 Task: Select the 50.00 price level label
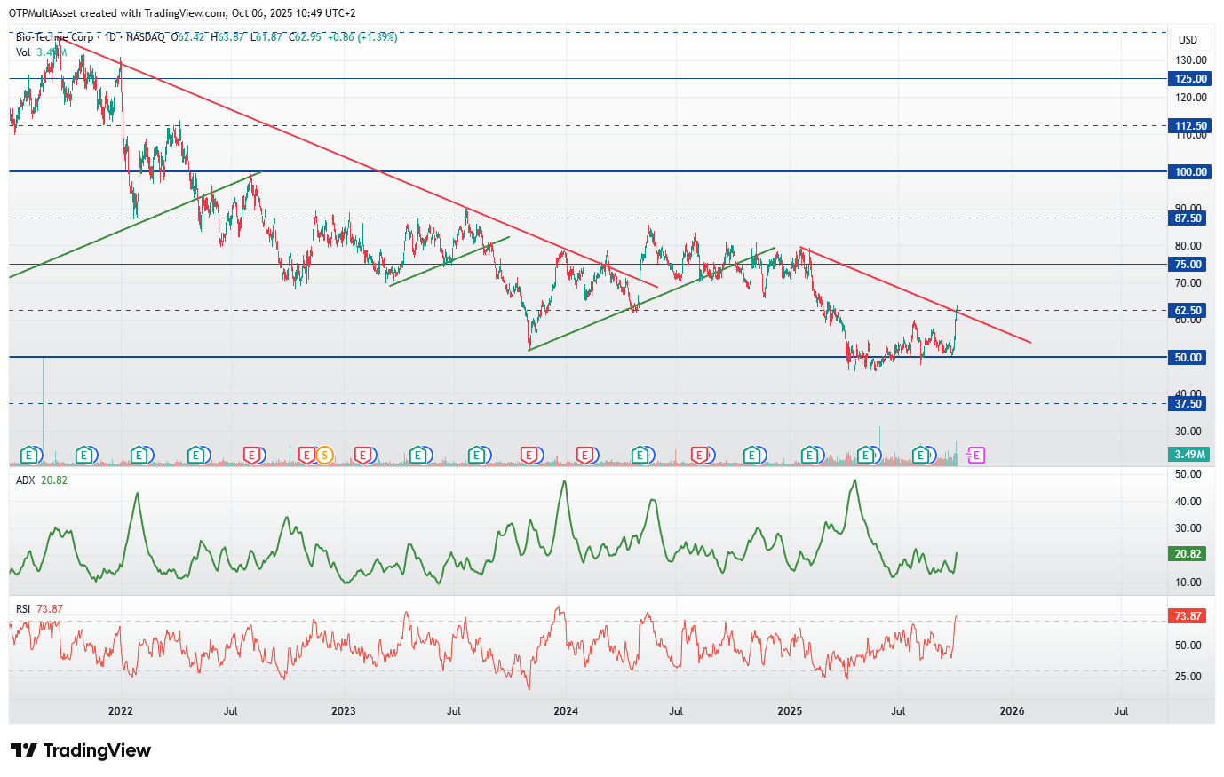coord(1188,357)
